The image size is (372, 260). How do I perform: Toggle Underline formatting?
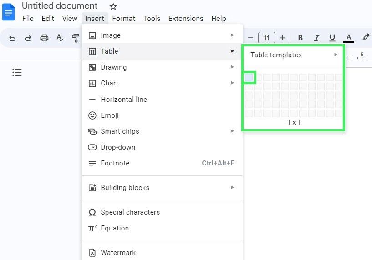click(x=332, y=38)
